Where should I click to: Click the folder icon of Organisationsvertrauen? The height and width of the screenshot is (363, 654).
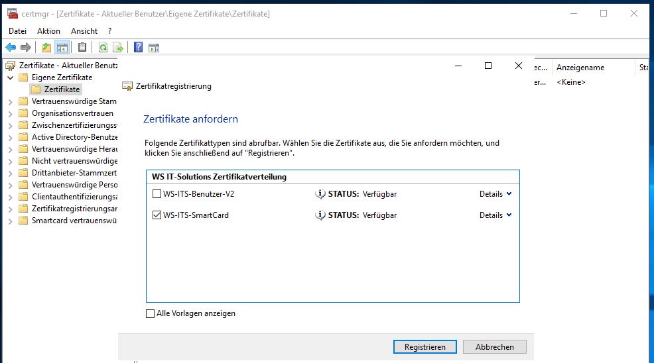pyautogui.click(x=23, y=113)
